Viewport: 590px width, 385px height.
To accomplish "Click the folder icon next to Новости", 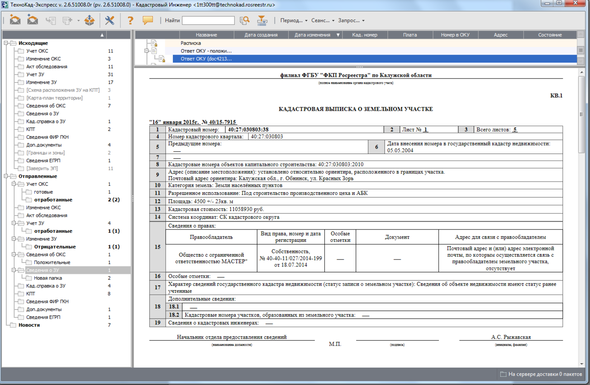I will pyautogui.click(x=13, y=325).
